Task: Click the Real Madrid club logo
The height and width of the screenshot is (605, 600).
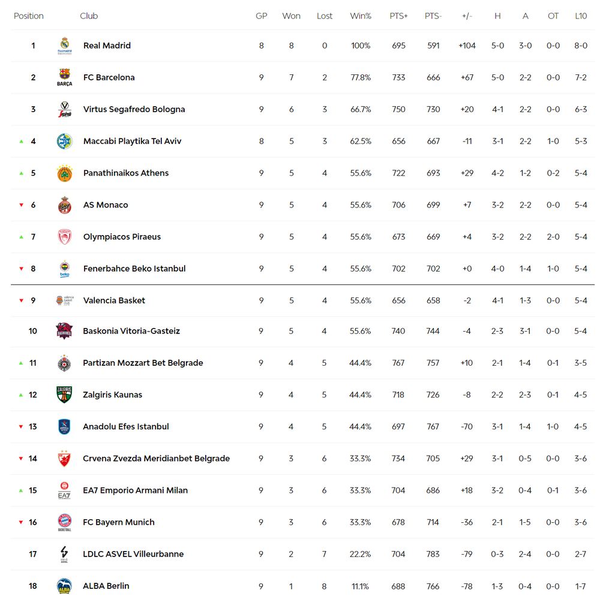Action: [x=64, y=46]
